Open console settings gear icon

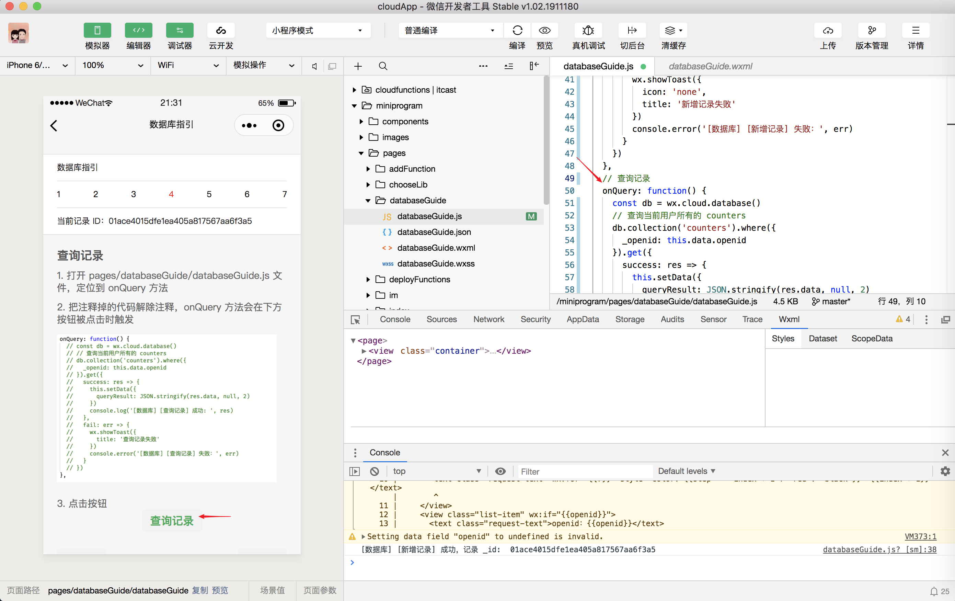tap(945, 471)
